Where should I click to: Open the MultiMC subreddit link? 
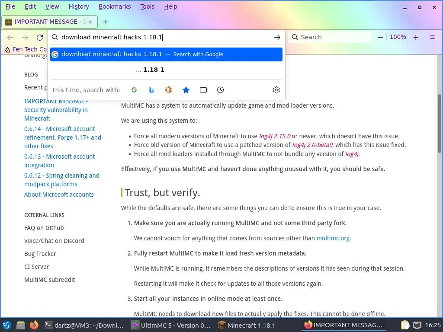[49, 280]
